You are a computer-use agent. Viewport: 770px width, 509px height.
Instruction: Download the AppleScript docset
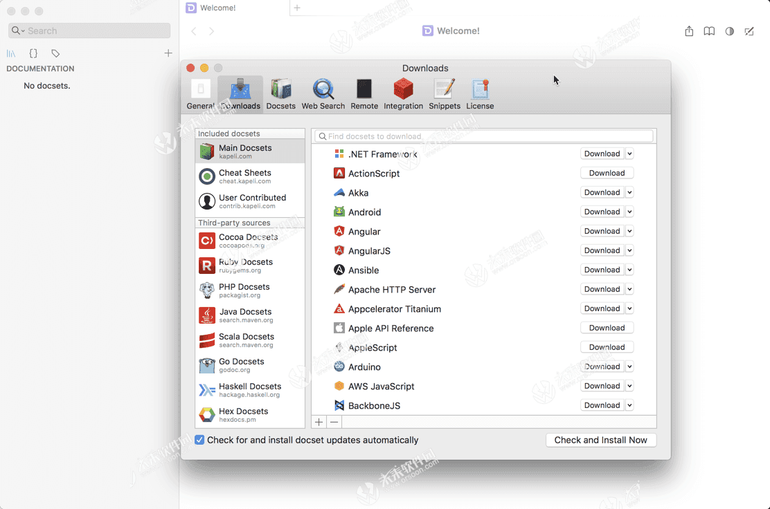coord(607,347)
